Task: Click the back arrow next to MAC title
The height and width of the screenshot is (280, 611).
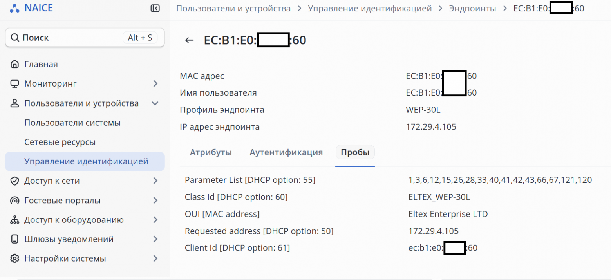Action: click(189, 40)
